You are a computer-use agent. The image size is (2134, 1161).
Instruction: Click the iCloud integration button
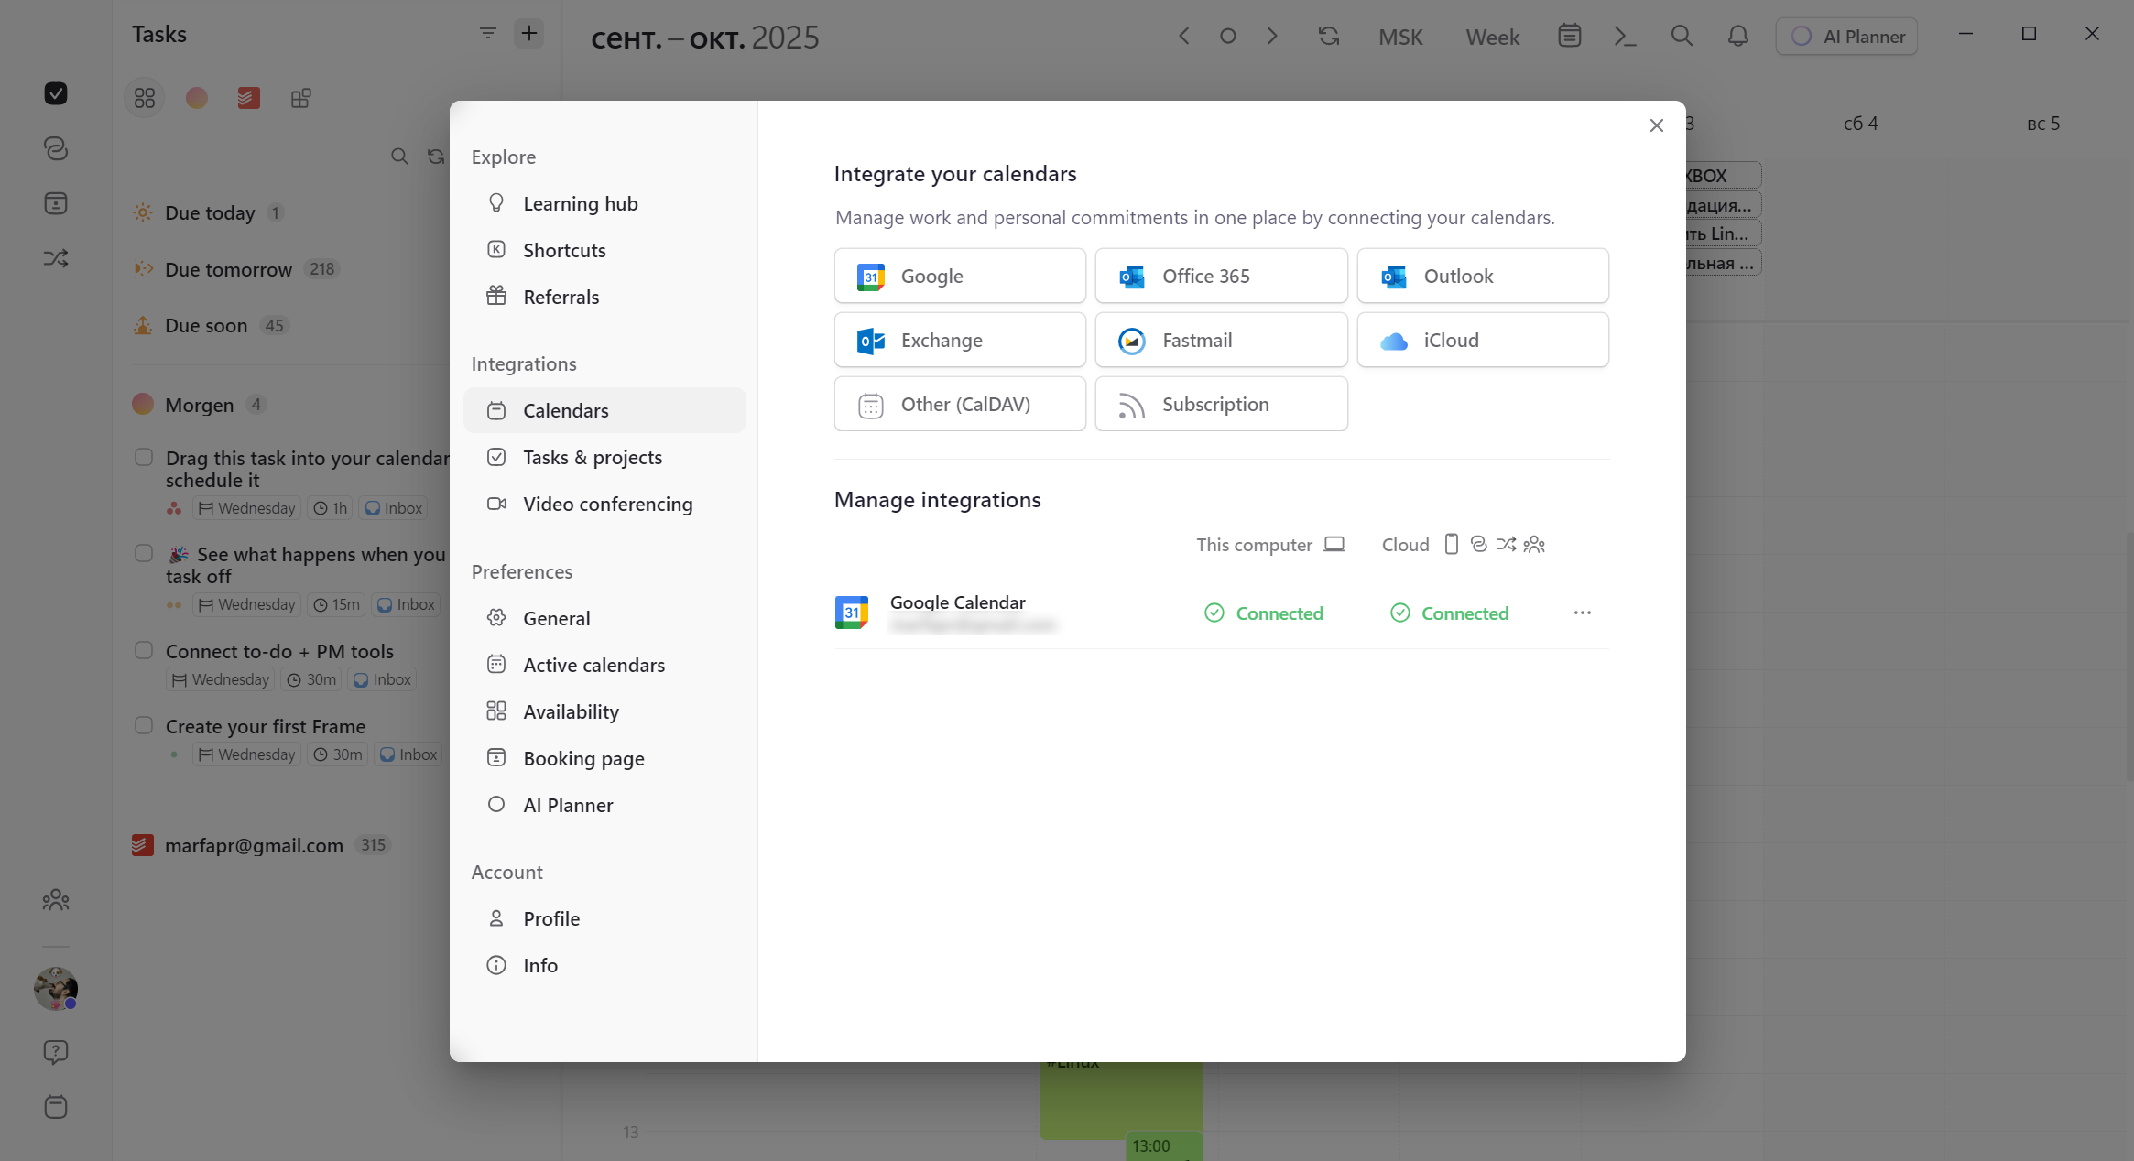[x=1482, y=340]
